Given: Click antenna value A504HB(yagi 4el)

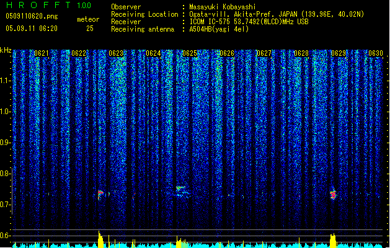Looking at the screenshot, I should (x=219, y=29).
